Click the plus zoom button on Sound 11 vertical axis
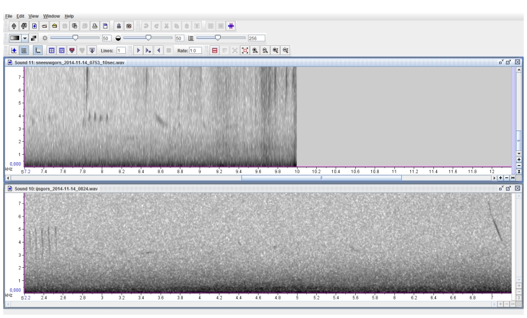This screenshot has width=527, height=318. coord(519,158)
